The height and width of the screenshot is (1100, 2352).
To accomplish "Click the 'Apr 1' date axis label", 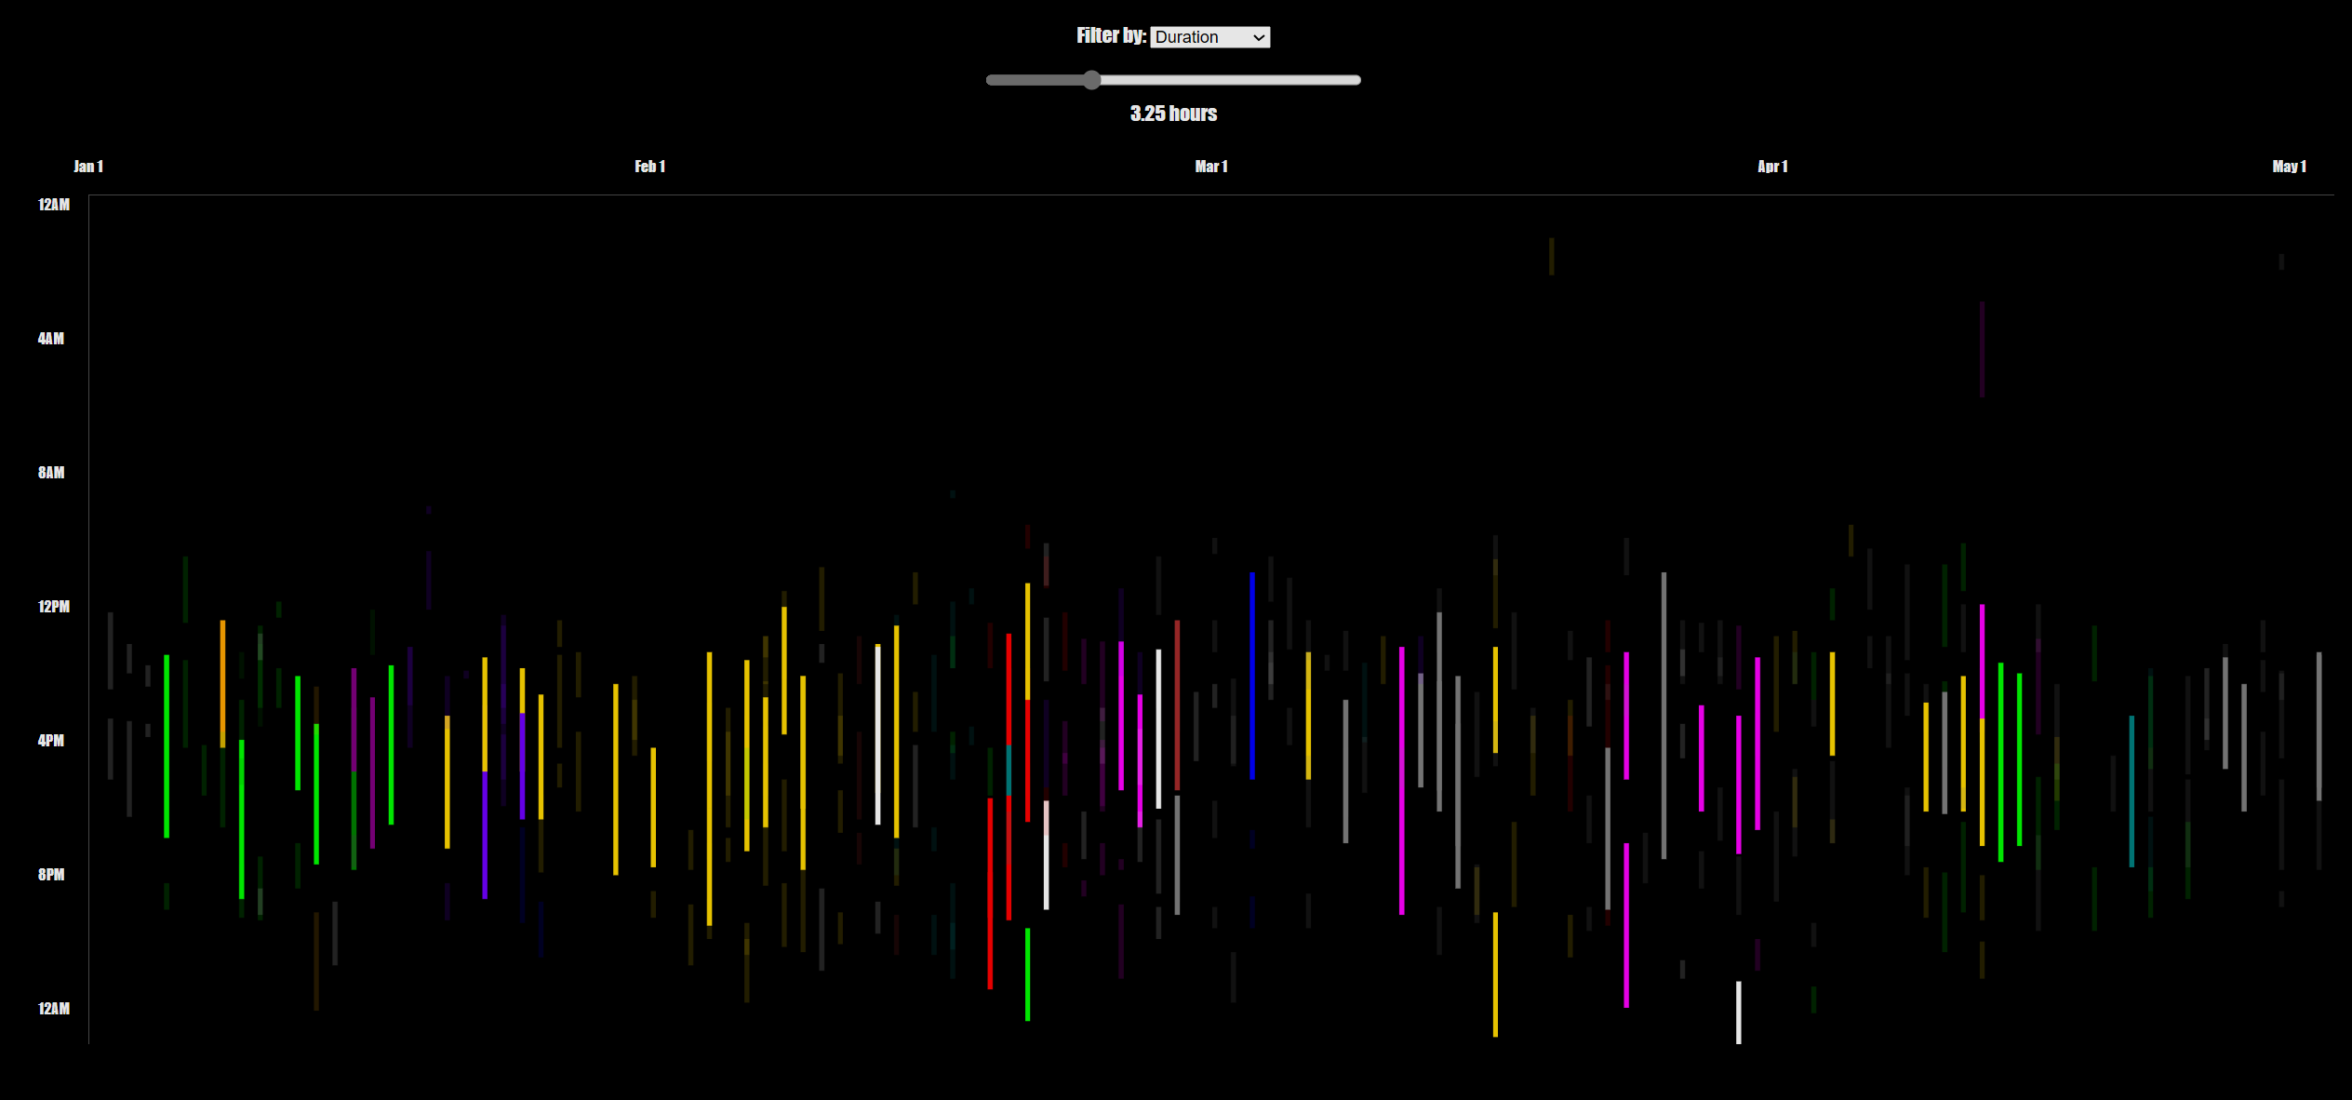I will tap(1772, 167).
